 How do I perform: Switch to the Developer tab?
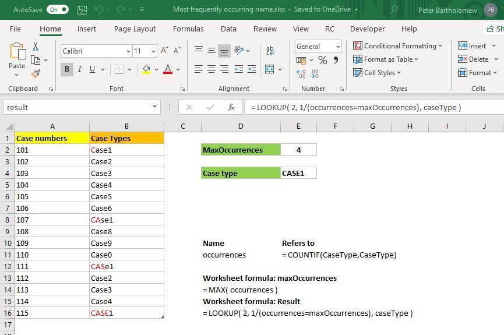pos(368,29)
